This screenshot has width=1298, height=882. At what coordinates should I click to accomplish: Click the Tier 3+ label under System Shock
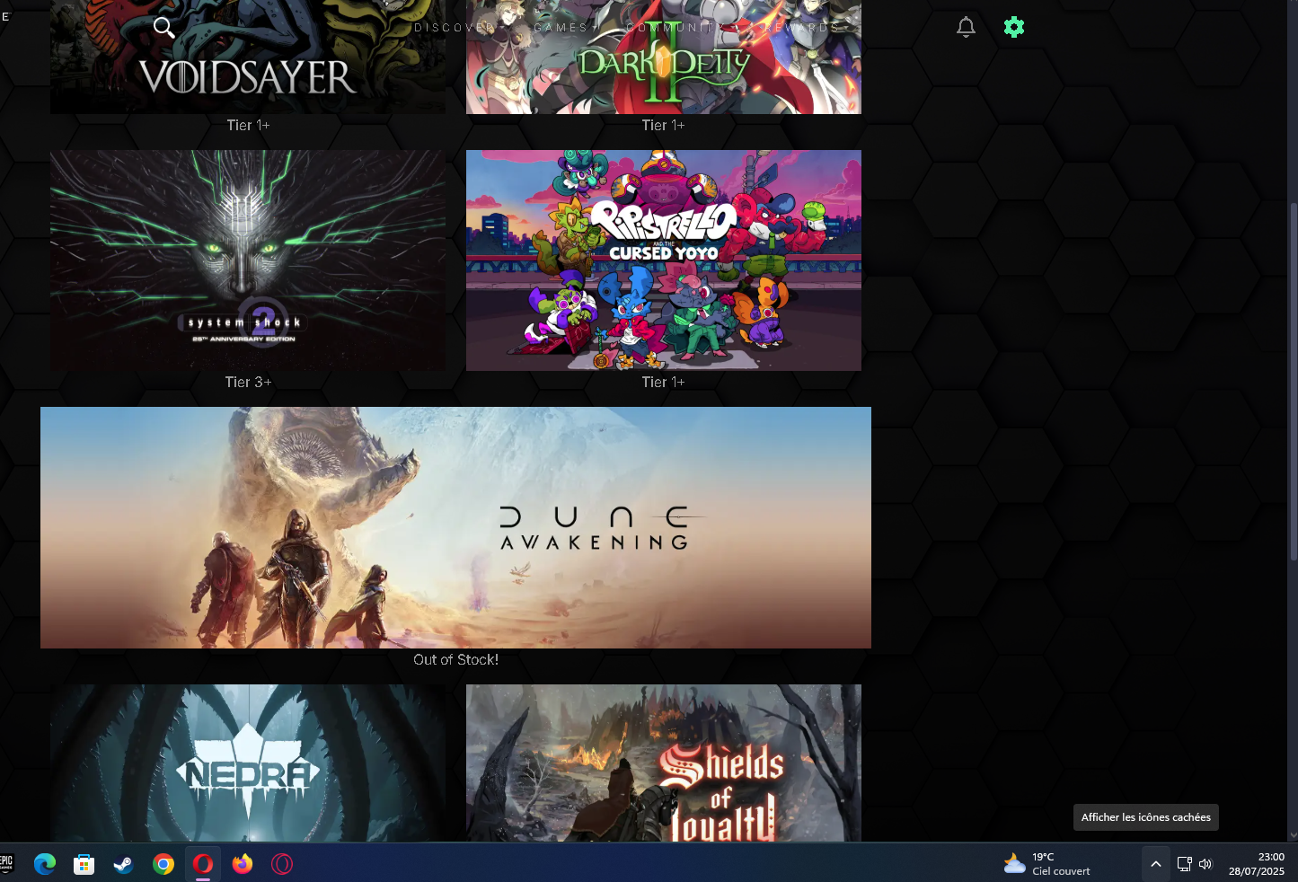pyautogui.click(x=248, y=383)
